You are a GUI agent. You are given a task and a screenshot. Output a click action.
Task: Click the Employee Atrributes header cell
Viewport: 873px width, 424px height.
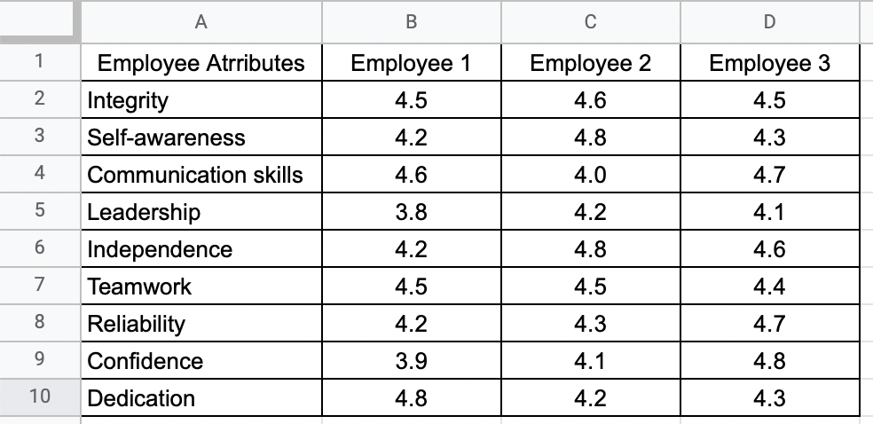[201, 62]
